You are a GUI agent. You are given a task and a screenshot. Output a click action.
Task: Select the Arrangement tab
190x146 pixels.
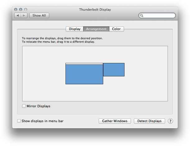pos(96,29)
